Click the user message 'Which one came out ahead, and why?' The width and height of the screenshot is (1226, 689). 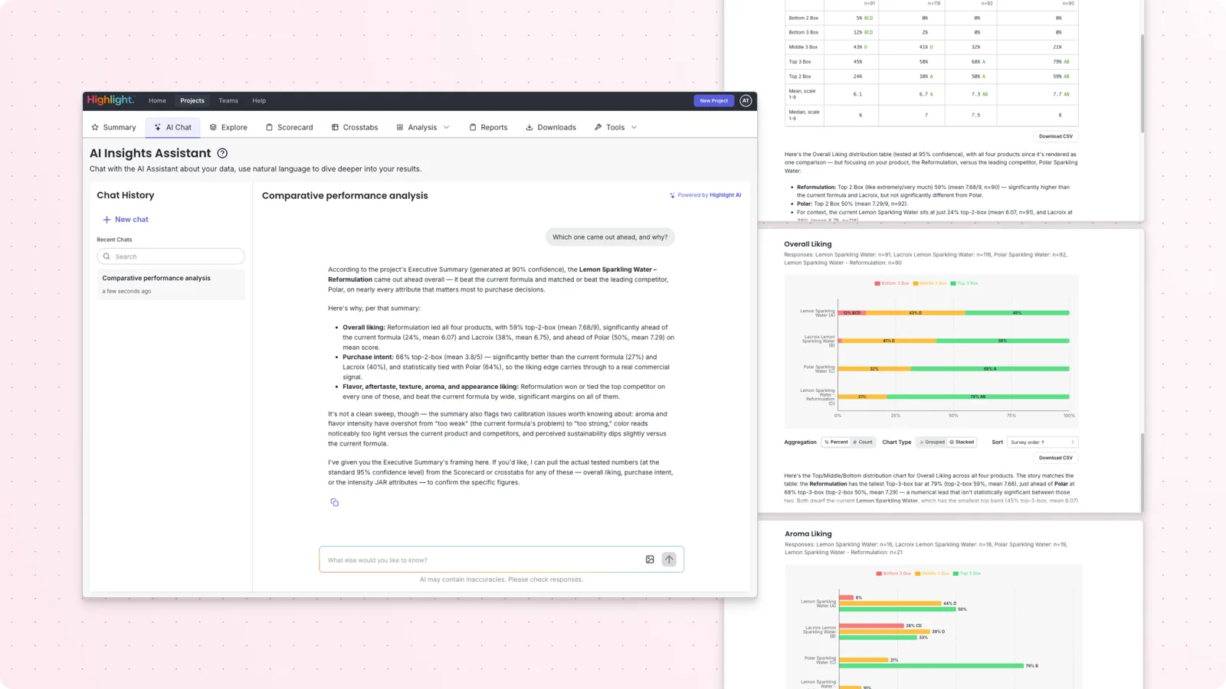click(x=610, y=237)
